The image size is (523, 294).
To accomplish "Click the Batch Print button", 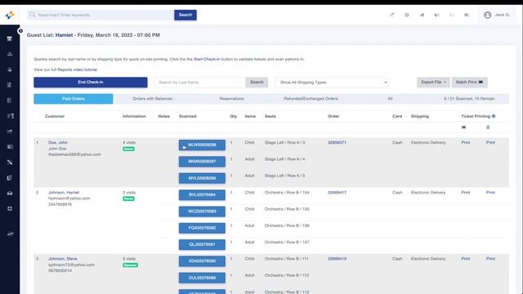I will click(469, 82).
